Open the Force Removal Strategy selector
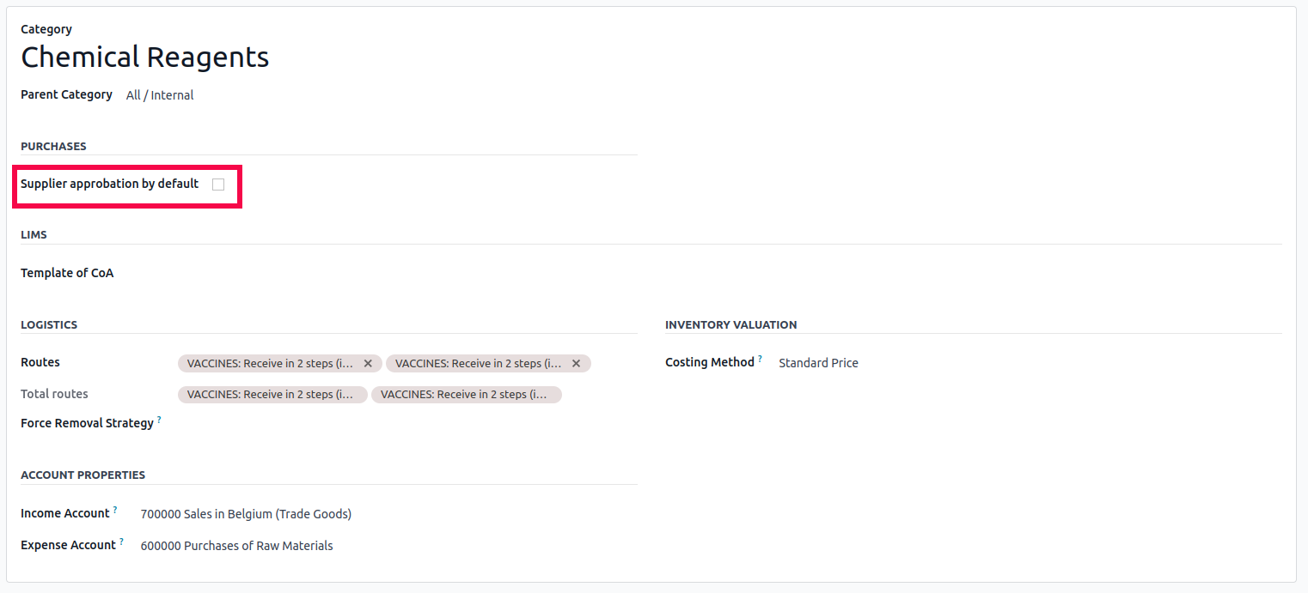 395,423
